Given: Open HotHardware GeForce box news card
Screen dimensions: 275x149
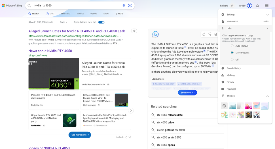Looking at the screenshot, I should point(106,100).
